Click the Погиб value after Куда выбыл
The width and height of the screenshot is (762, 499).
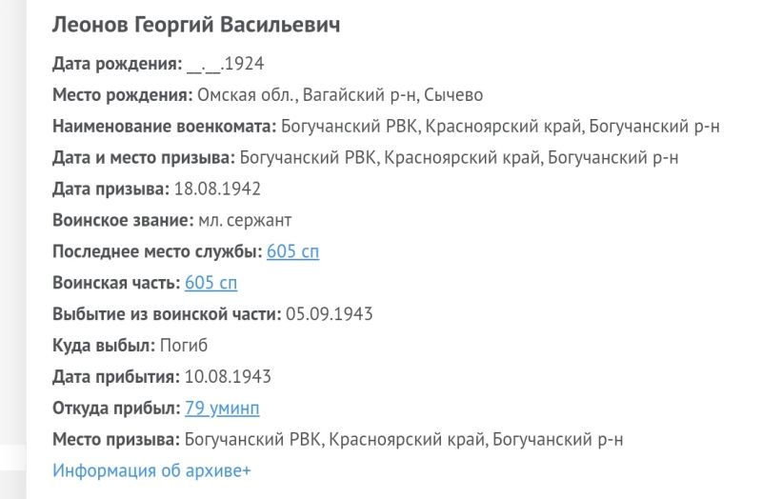(184, 346)
